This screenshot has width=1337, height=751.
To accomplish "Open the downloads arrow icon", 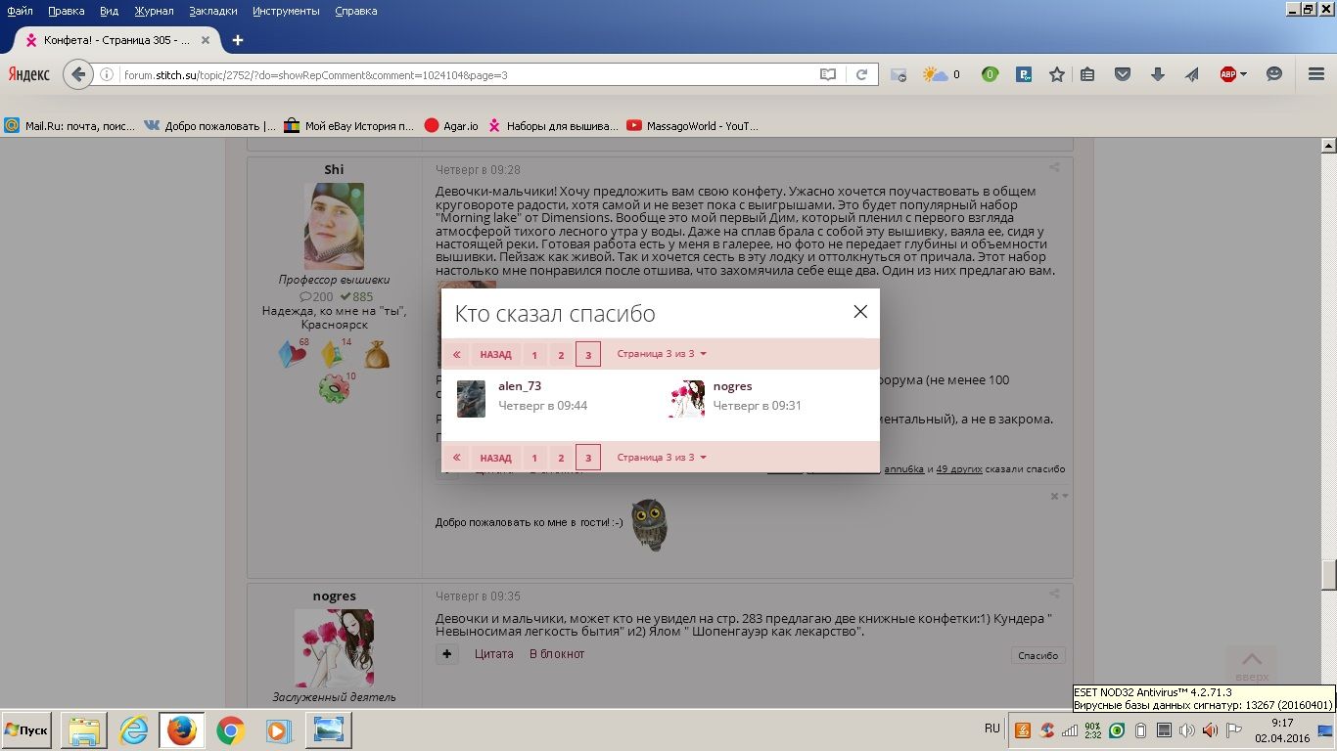I will pyautogui.click(x=1157, y=74).
